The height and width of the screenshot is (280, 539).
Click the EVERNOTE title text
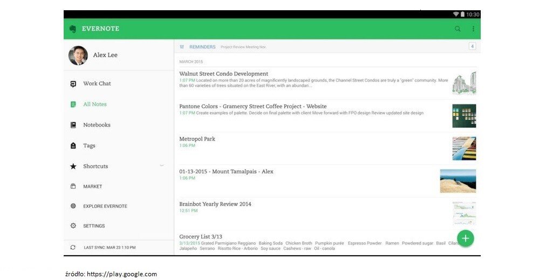(x=100, y=29)
